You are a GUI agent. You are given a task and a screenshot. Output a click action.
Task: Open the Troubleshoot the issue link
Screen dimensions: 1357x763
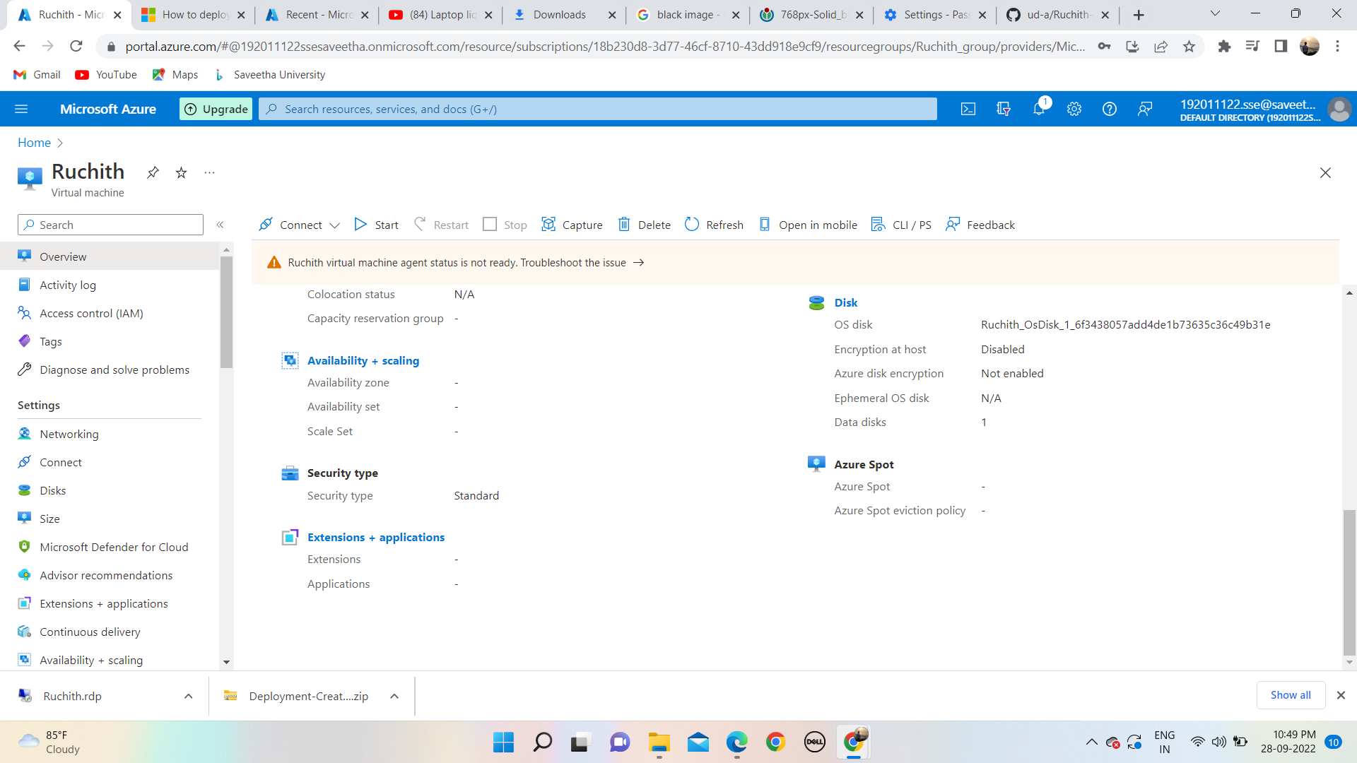572,262
